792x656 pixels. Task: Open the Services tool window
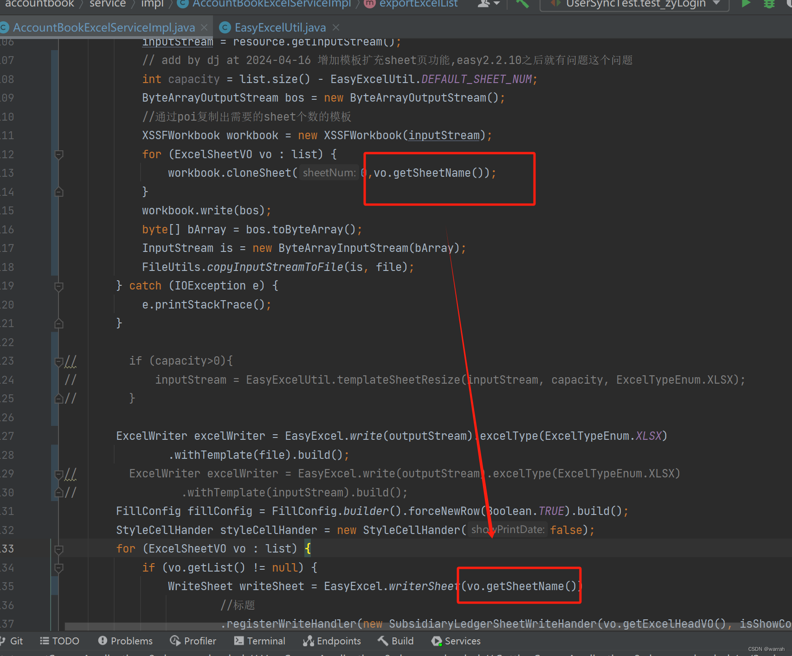(x=456, y=641)
